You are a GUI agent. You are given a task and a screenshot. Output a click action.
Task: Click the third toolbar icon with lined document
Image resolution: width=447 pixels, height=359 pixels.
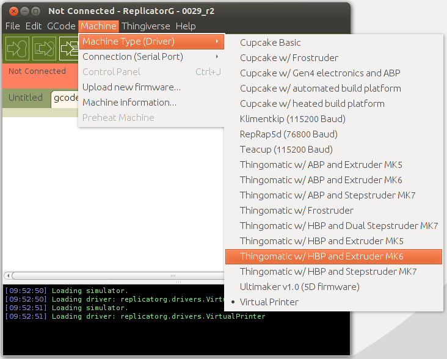pyautogui.click(x=68, y=48)
